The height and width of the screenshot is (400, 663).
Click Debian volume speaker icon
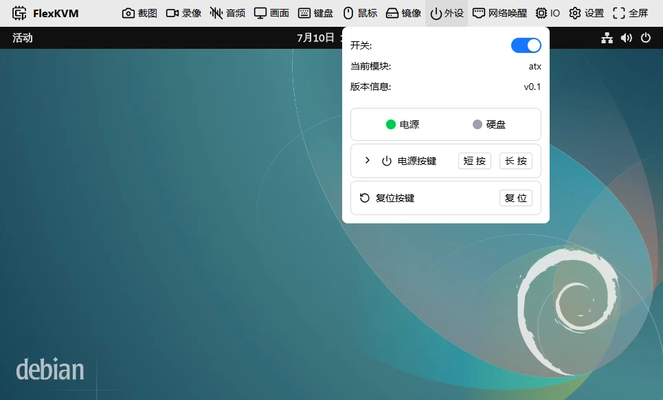point(626,38)
